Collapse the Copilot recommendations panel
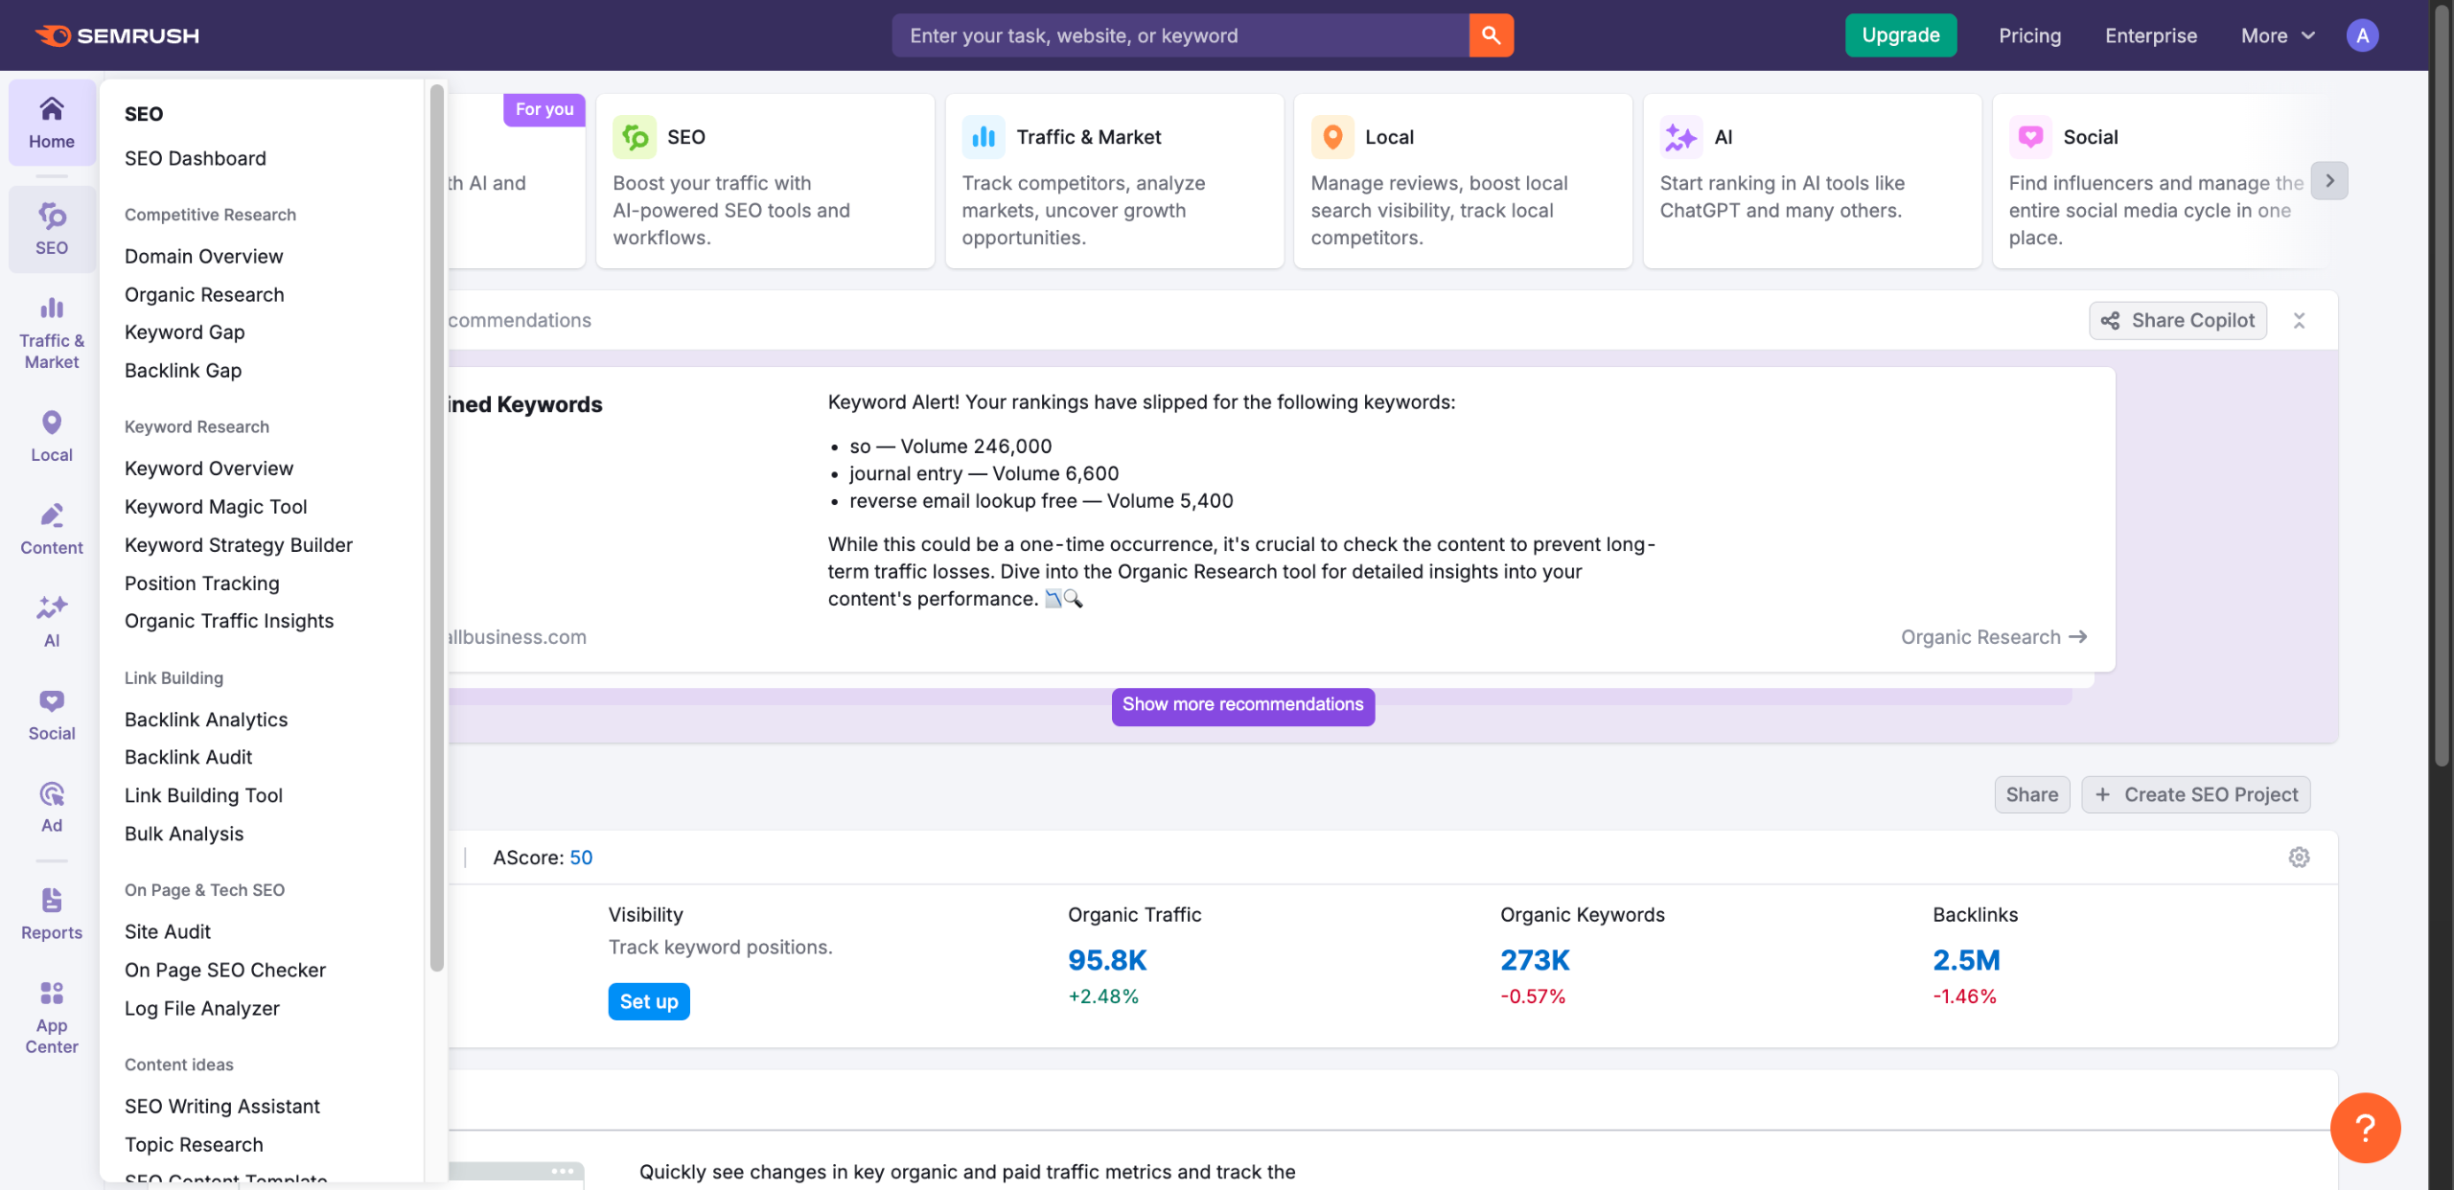This screenshot has height=1190, width=2454. tap(2299, 321)
